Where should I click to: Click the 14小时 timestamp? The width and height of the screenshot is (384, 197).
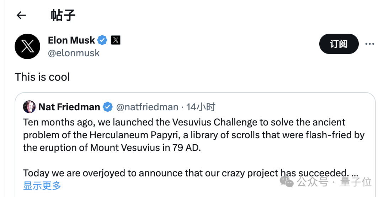(201, 107)
